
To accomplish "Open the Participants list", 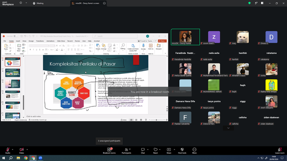I will point(126,150).
